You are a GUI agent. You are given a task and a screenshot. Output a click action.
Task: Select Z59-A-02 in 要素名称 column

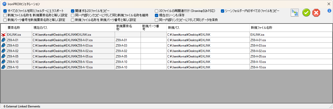pos(19,51)
